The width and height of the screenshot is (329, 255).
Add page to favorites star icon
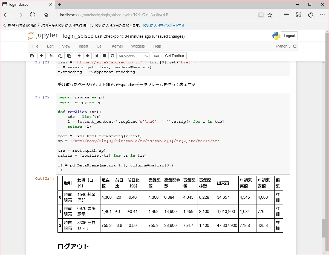tap(270, 15)
